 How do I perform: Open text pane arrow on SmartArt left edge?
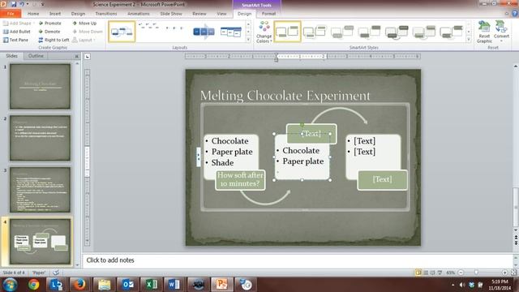(x=198, y=157)
